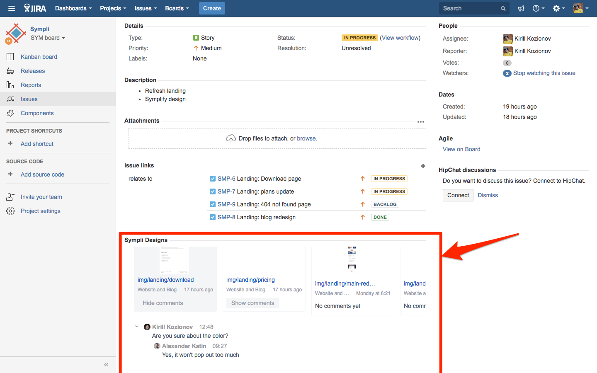Click the JIRA logo
Image resolution: width=597 pixels, height=373 pixels.
click(x=35, y=8)
